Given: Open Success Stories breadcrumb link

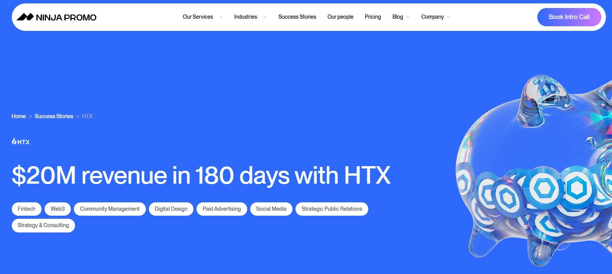Looking at the screenshot, I should point(54,116).
